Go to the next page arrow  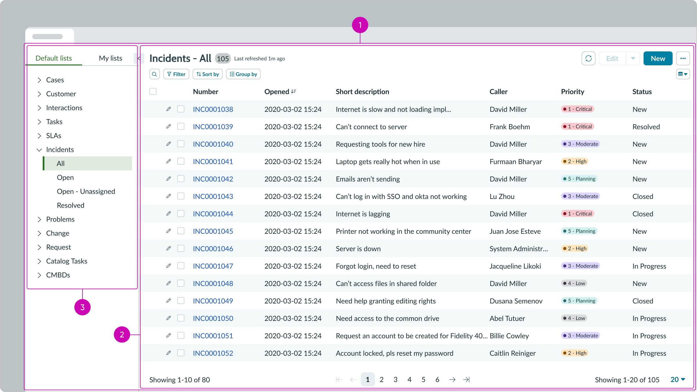point(452,380)
